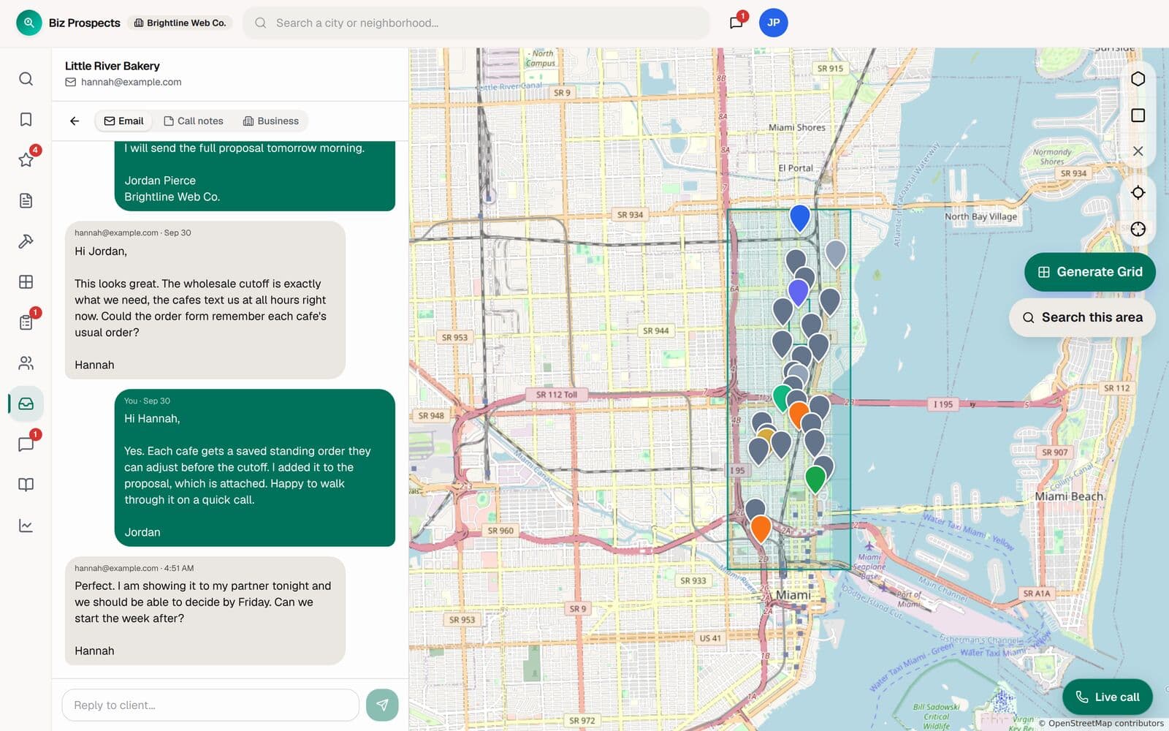Click the Little River Bakery heading
The height and width of the screenshot is (731, 1169).
tap(113, 66)
